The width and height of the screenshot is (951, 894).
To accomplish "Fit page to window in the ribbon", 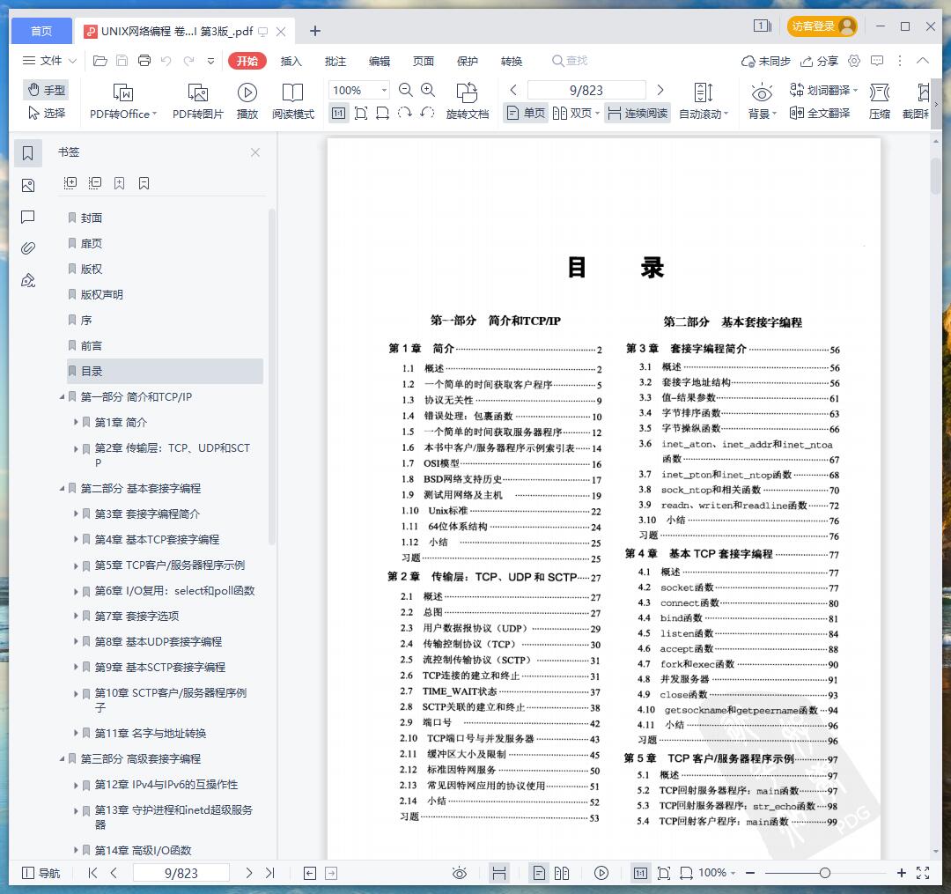I will tap(361, 113).
